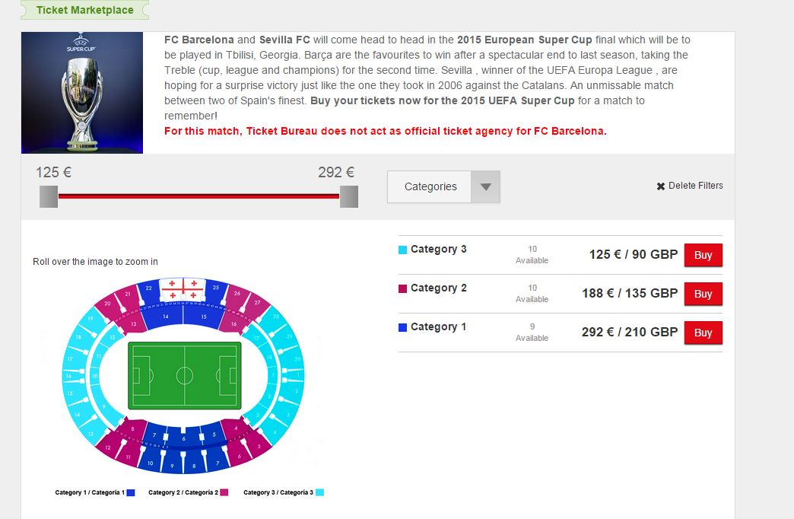Screen dimensions: 794x519
Task: Open the Ticket Marketplace tab
Action: 84,10
